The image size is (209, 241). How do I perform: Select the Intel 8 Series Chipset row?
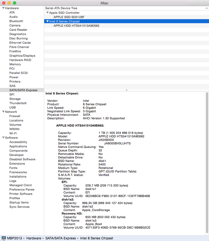tap(127, 21)
